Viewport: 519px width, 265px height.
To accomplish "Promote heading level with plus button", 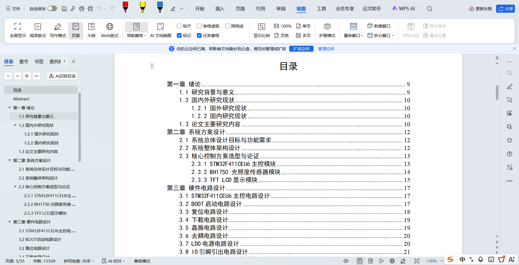I will [27, 76].
